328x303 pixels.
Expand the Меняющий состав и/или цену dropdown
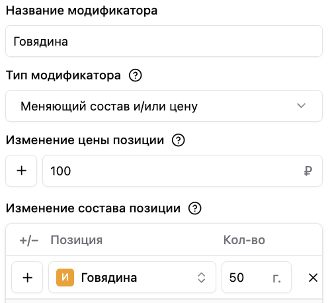(164, 106)
